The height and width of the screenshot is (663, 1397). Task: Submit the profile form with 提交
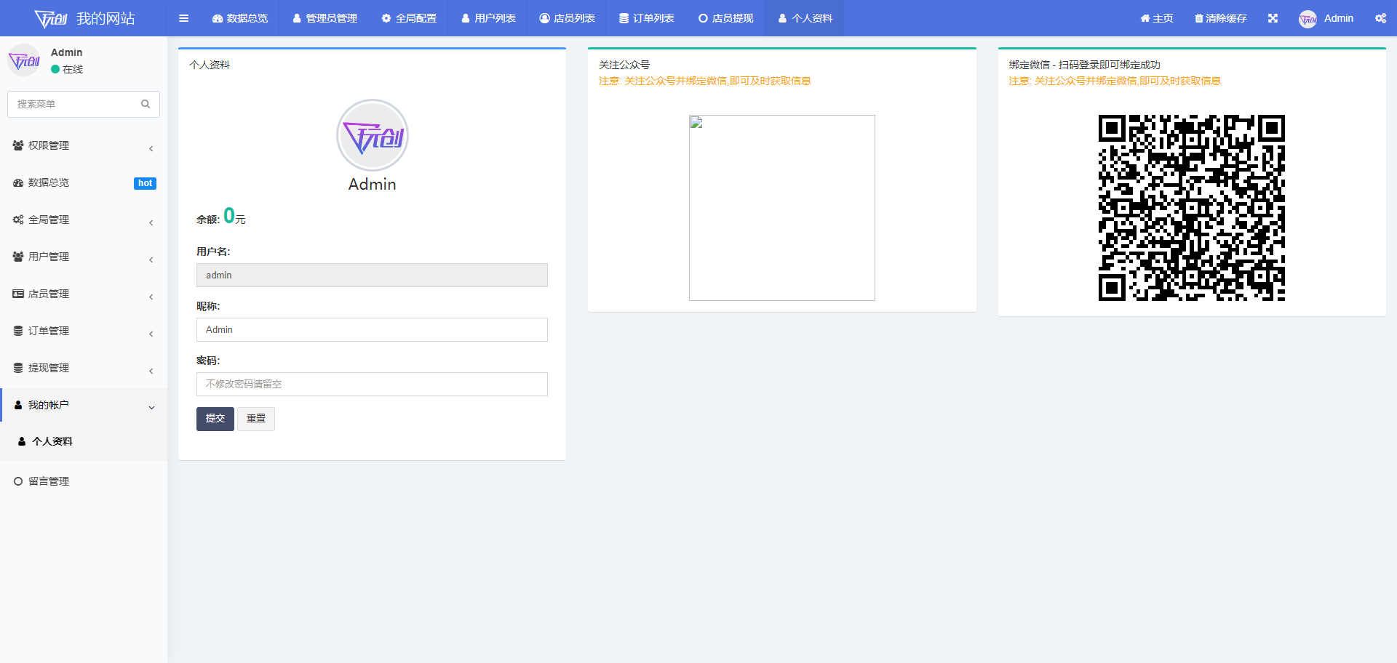coord(215,419)
